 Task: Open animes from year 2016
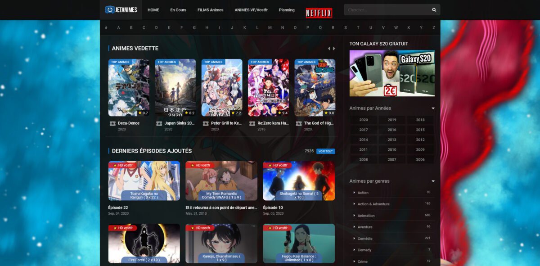[x=391, y=130]
